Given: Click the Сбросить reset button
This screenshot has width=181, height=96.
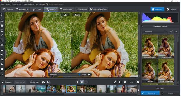Looking at the screenshot, I should (34, 82).
